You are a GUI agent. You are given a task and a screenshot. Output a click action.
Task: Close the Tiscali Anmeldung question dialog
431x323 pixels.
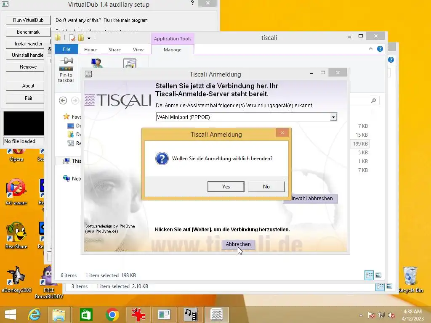(282, 132)
